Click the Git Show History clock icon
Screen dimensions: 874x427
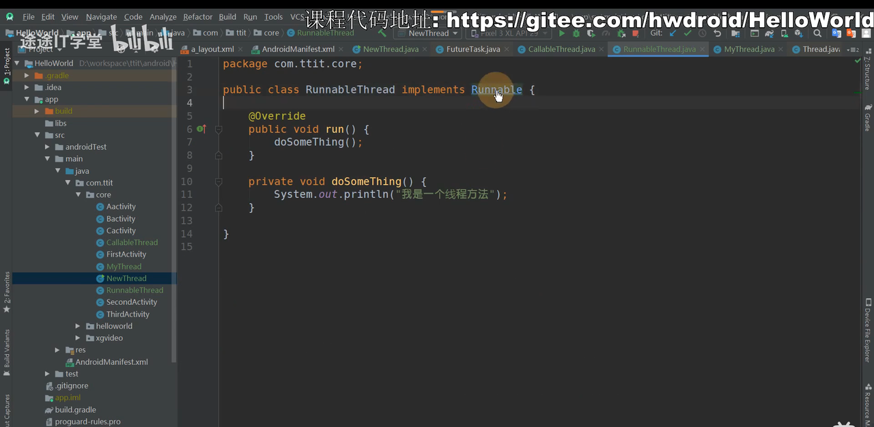coord(703,33)
